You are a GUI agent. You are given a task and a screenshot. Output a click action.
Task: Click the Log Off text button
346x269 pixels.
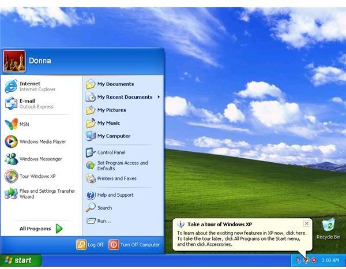click(96, 245)
